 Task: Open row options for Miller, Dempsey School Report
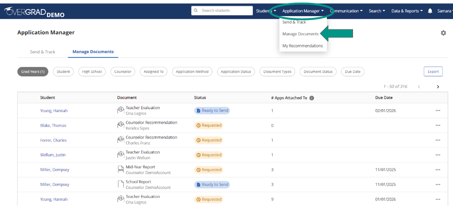[x=438, y=185]
